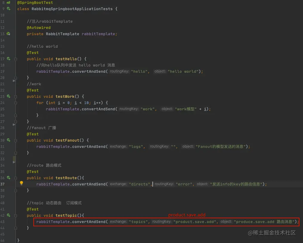The height and width of the screenshot is (243, 303).
Task: Click the //hello world comment
Action: (42, 46)
